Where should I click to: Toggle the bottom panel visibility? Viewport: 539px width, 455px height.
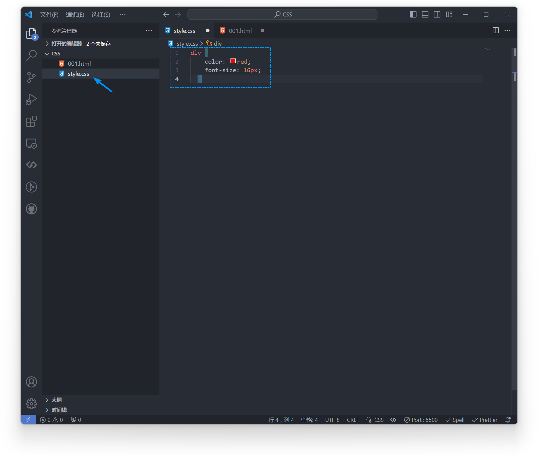pos(425,14)
